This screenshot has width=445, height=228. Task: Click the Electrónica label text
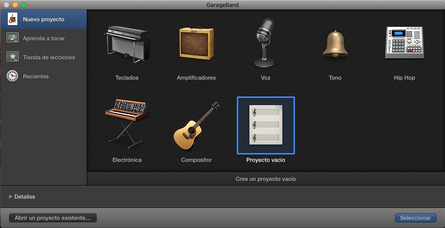pyautogui.click(x=127, y=160)
